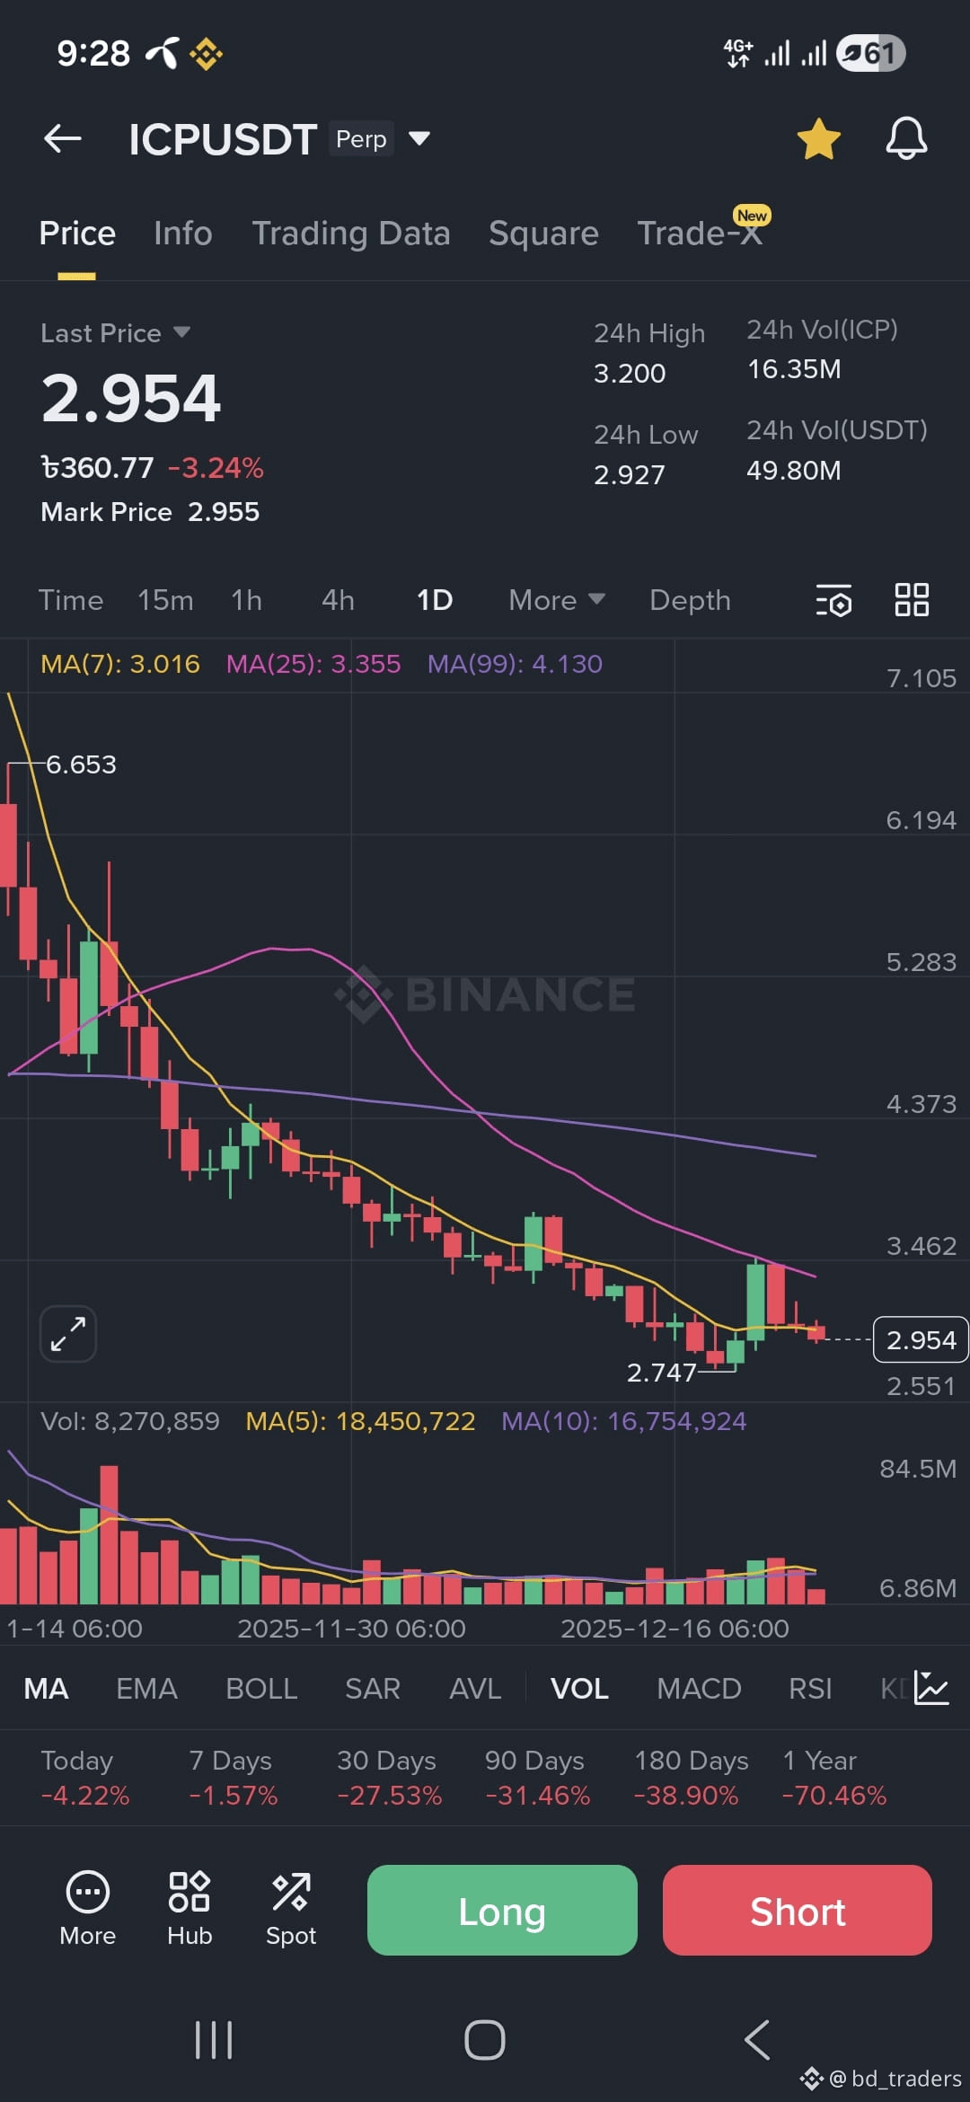Tap the large last price 2.954
This screenshot has height=2102, width=970.
coord(131,398)
